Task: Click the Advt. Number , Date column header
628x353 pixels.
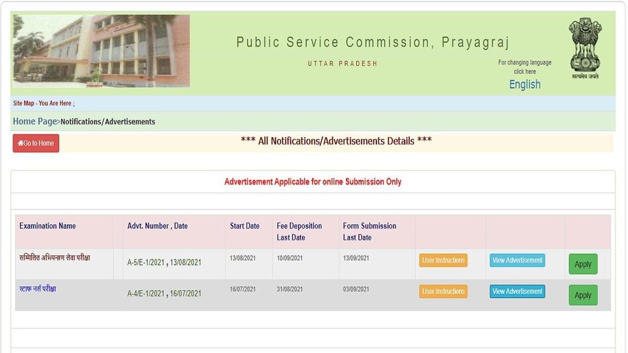Action: pyautogui.click(x=158, y=226)
